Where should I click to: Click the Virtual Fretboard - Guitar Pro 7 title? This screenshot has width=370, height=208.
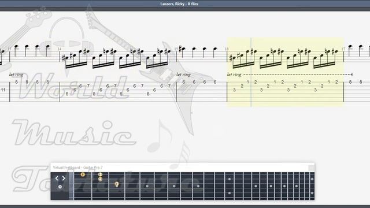pos(77,168)
